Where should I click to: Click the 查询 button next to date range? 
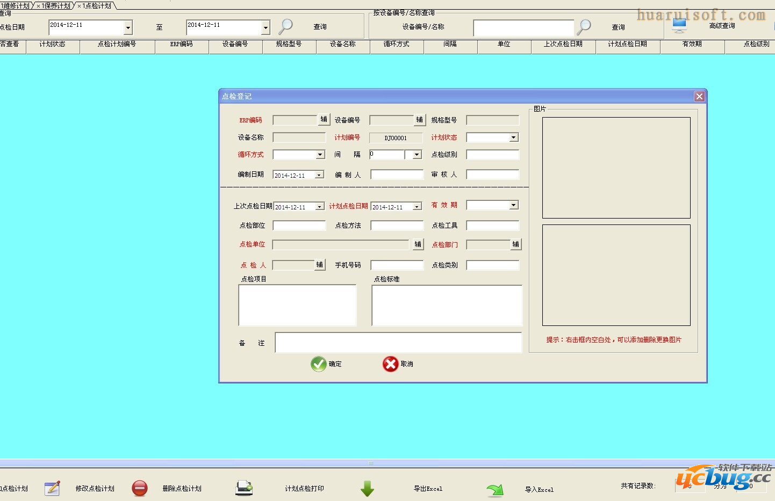tap(320, 27)
